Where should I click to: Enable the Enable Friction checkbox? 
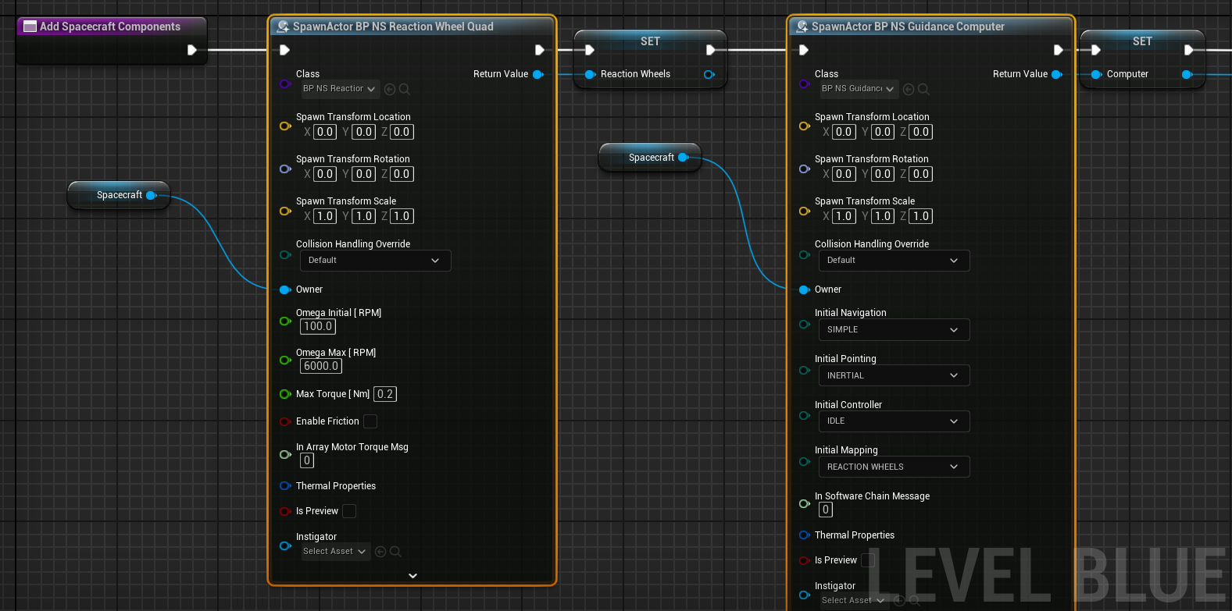click(x=370, y=421)
